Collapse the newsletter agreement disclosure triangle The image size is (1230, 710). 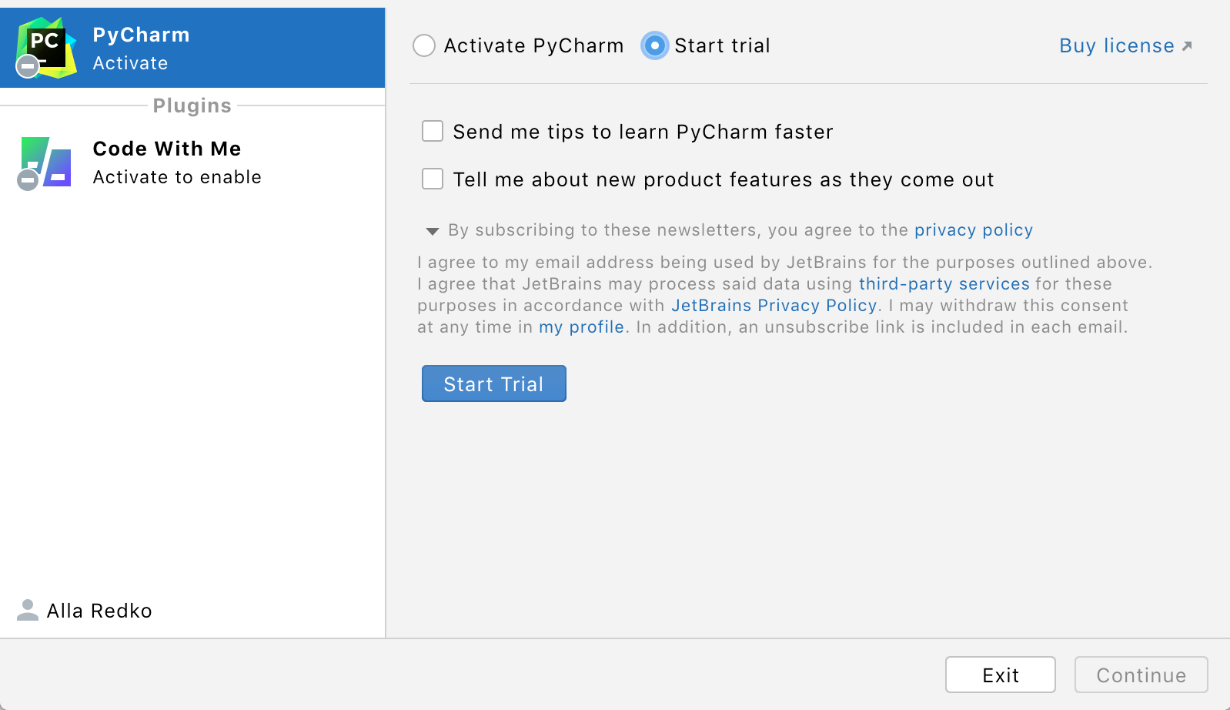pyautogui.click(x=433, y=231)
